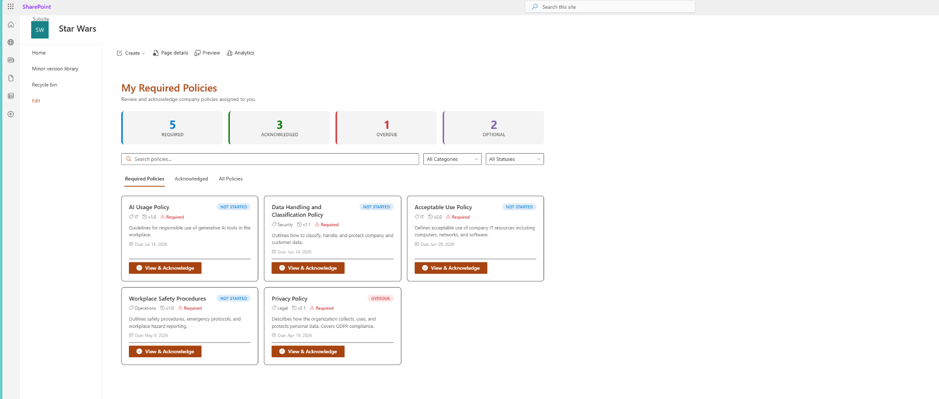Click View & Acknowledge for Acceptable Use Policy
Screen dimensions: 939x399
[451, 268]
